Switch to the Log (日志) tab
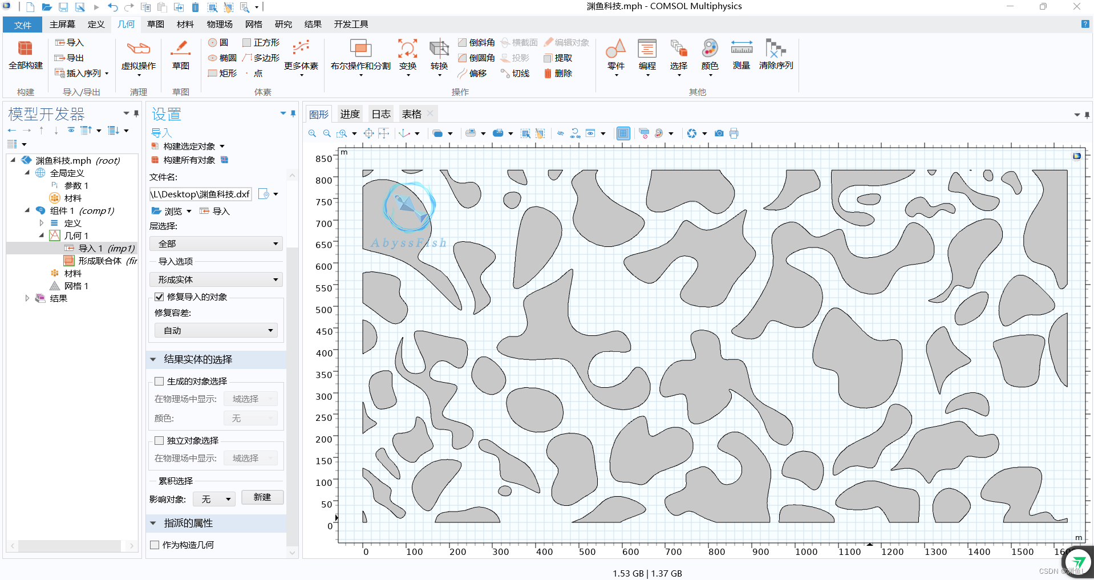This screenshot has width=1094, height=580. point(381,114)
